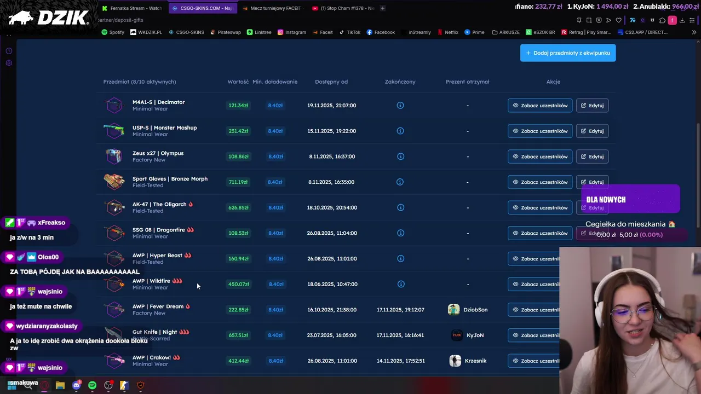Click the Dostępny od column header
This screenshot has width=701, height=394.
point(331,82)
